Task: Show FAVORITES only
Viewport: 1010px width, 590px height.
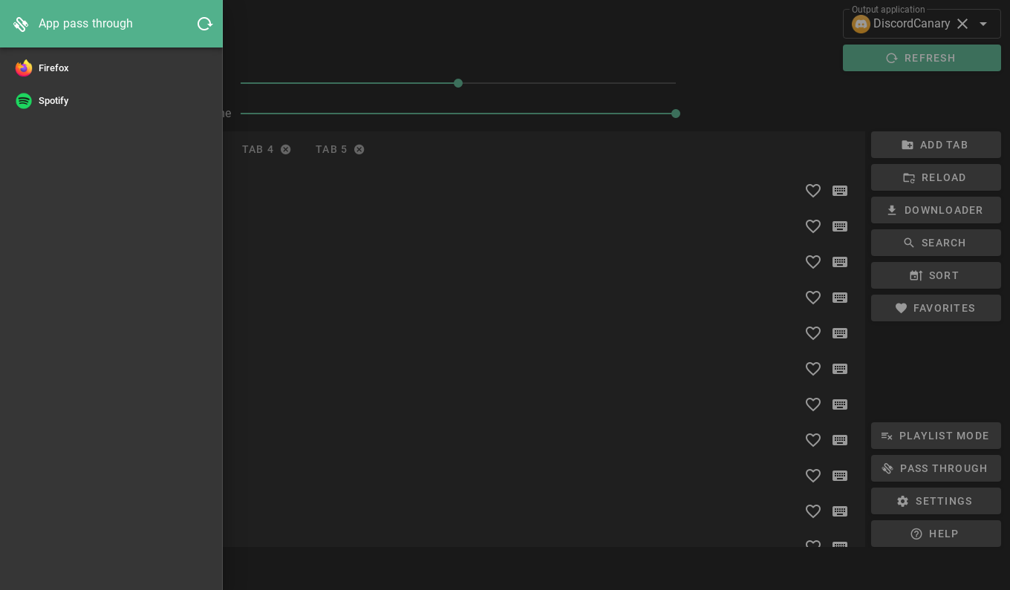Action: (x=936, y=308)
